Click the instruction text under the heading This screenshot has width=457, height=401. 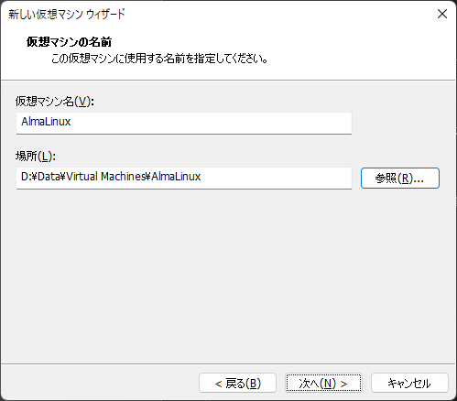tap(159, 59)
